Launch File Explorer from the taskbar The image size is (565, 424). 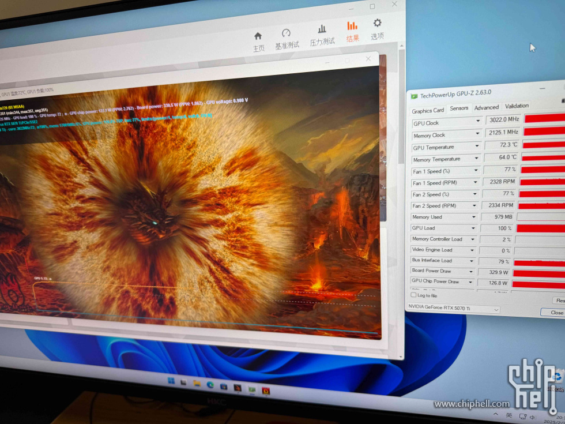[197, 383]
